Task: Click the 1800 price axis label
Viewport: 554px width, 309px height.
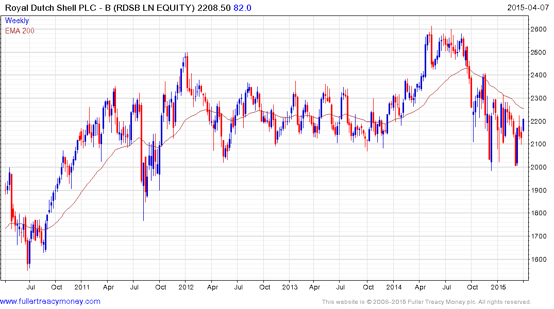Action: [539, 213]
